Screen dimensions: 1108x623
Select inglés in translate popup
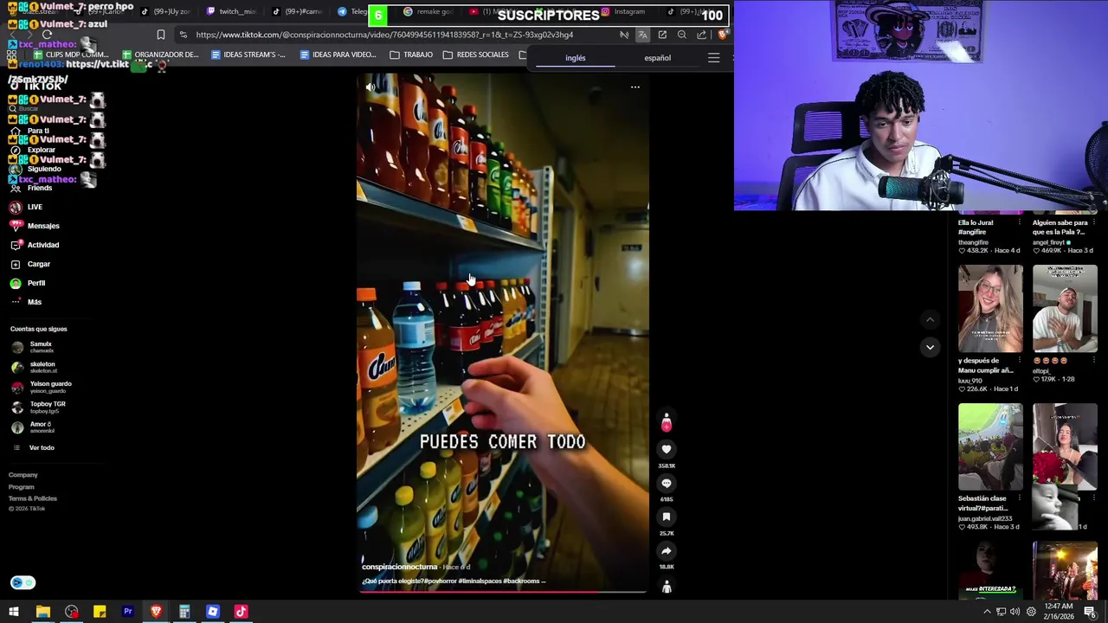coord(576,58)
